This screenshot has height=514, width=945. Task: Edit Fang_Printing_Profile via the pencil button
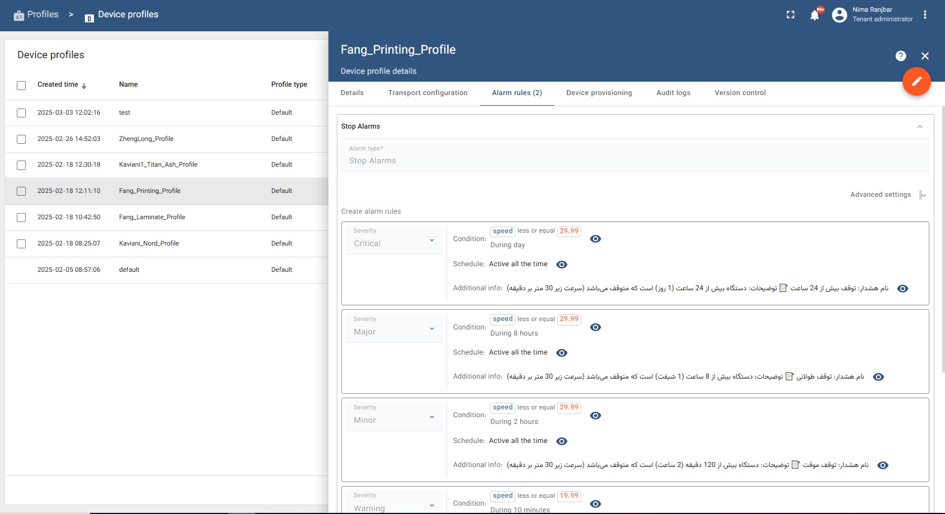pyautogui.click(x=916, y=81)
